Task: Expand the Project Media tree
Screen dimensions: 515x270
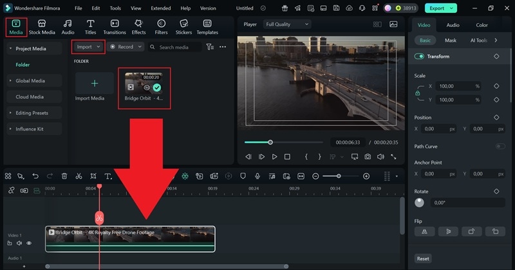Action: point(10,49)
